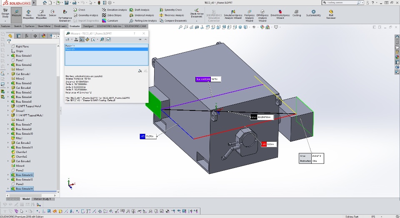Open the Costing tool
This screenshot has height=218, width=400.
pos(297,13)
